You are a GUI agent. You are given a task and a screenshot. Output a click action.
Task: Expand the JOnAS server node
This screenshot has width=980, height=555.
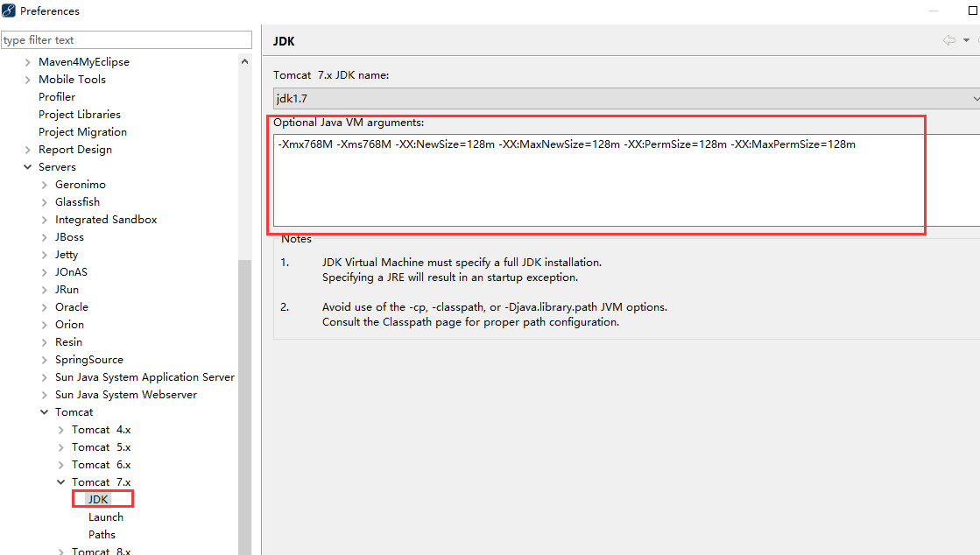click(x=44, y=272)
